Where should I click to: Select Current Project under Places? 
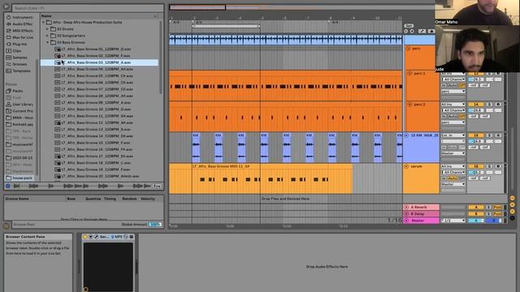(x=19, y=111)
